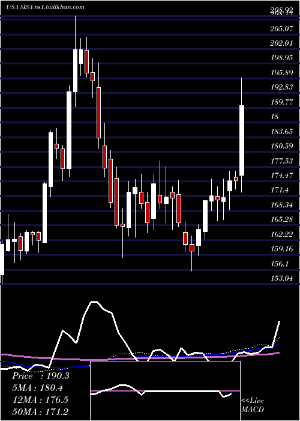This screenshot has width=300, height=421.
Task: Select the 162.22 price axis label
Action: click(281, 235)
